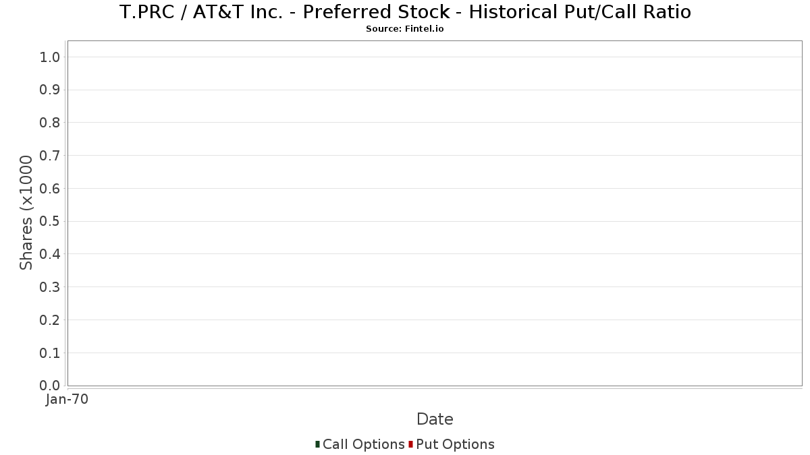Screen dimensions: 810x455
Task: Select the 0.3 y-axis tick label
Action: (51, 287)
